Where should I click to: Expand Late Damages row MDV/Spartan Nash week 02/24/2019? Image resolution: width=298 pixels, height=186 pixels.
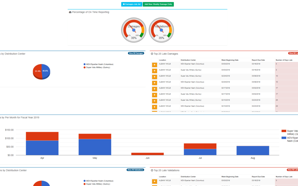pos(155,83)
